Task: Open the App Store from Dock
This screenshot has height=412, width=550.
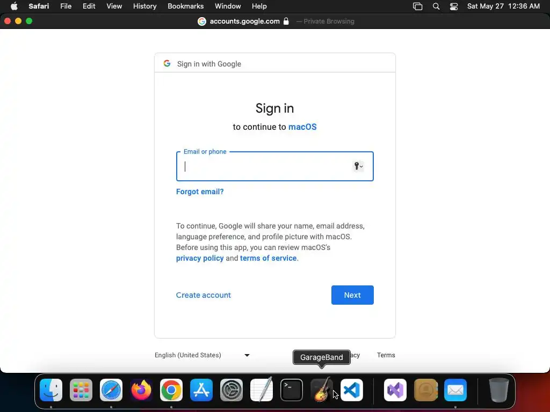Action: 201,390
